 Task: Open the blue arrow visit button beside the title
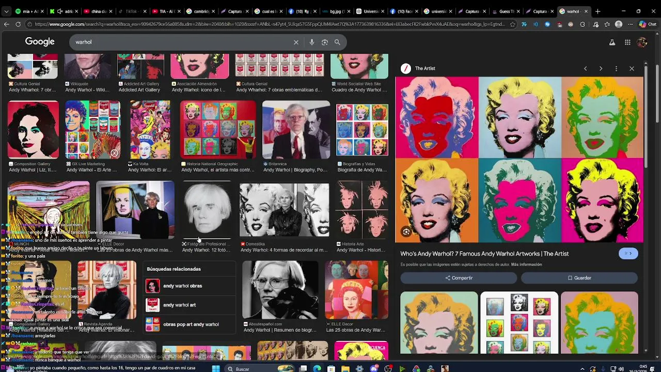click(x=628, y=253)
